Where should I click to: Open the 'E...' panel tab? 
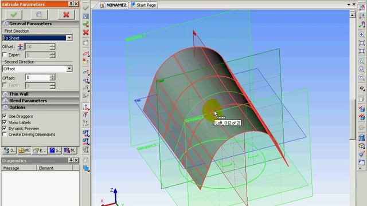pyautogui.click(x=40, y=150)
